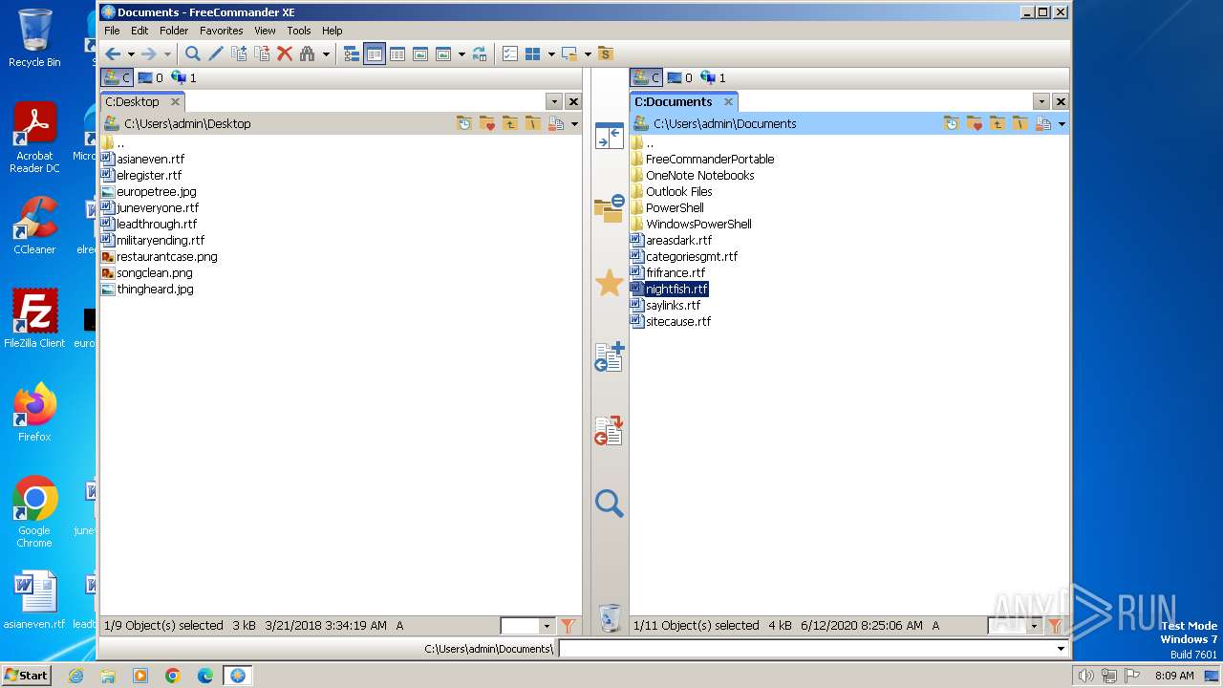Select network drive 1 in right panel

(713, 77)
